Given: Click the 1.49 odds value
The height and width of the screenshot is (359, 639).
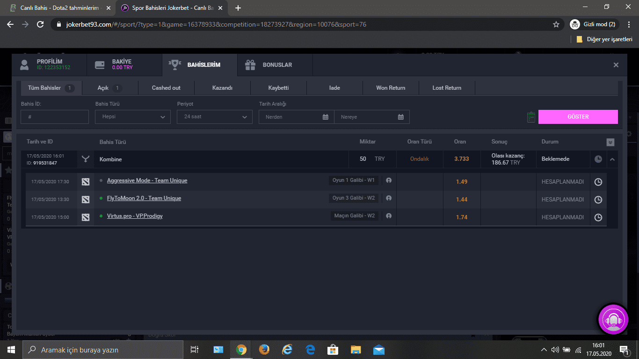Looking at the screenshot, I should [x=462, y=182].
